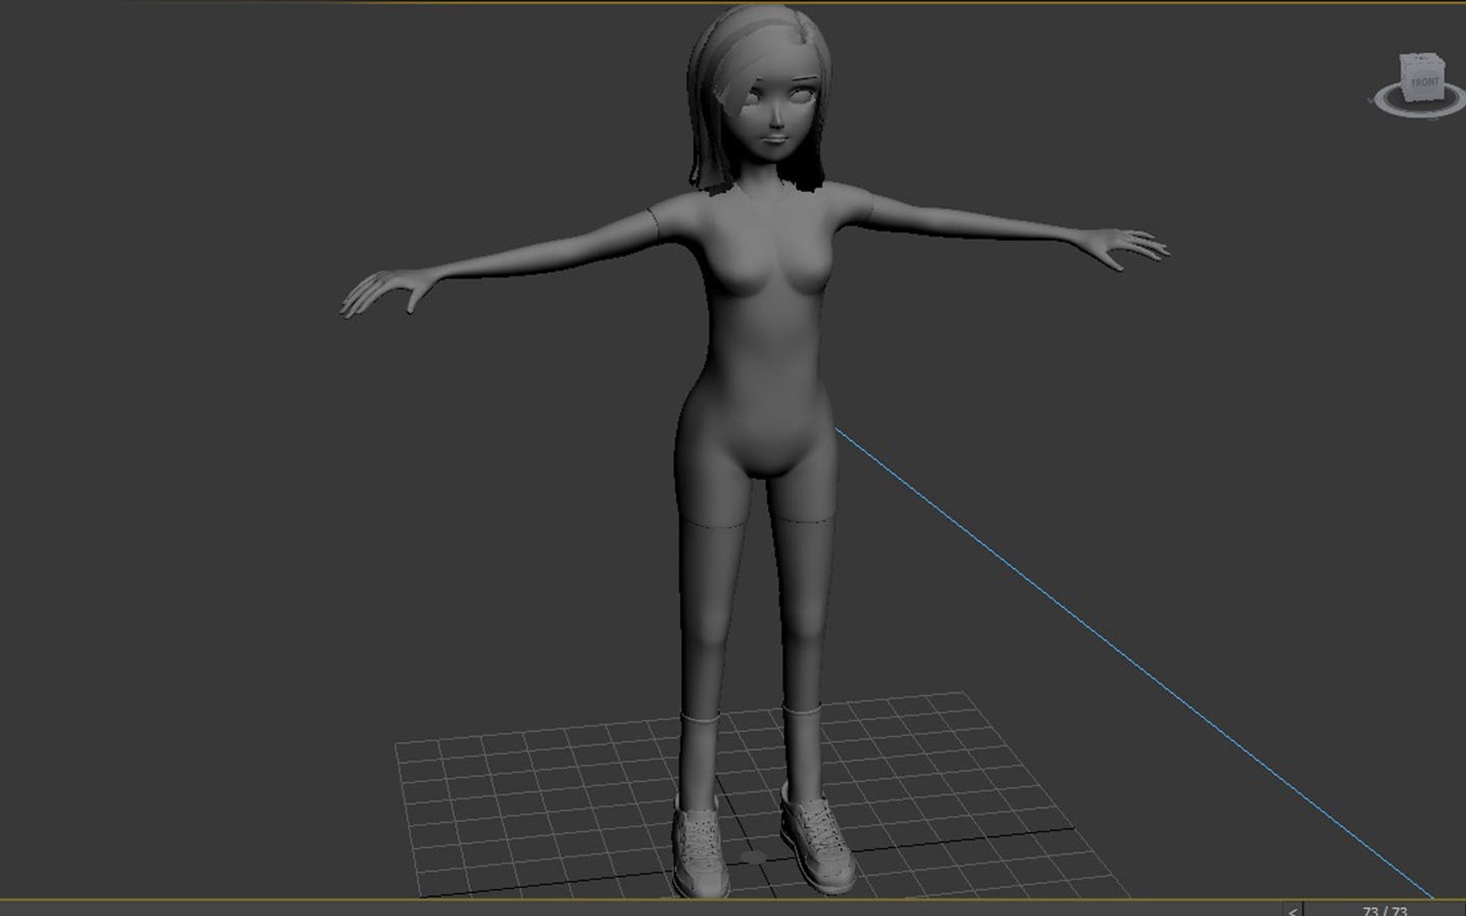This screenshot has width=1466, height=916.
Task: Click the 73 / 73 time slider handle
Action: point(1385,910)
